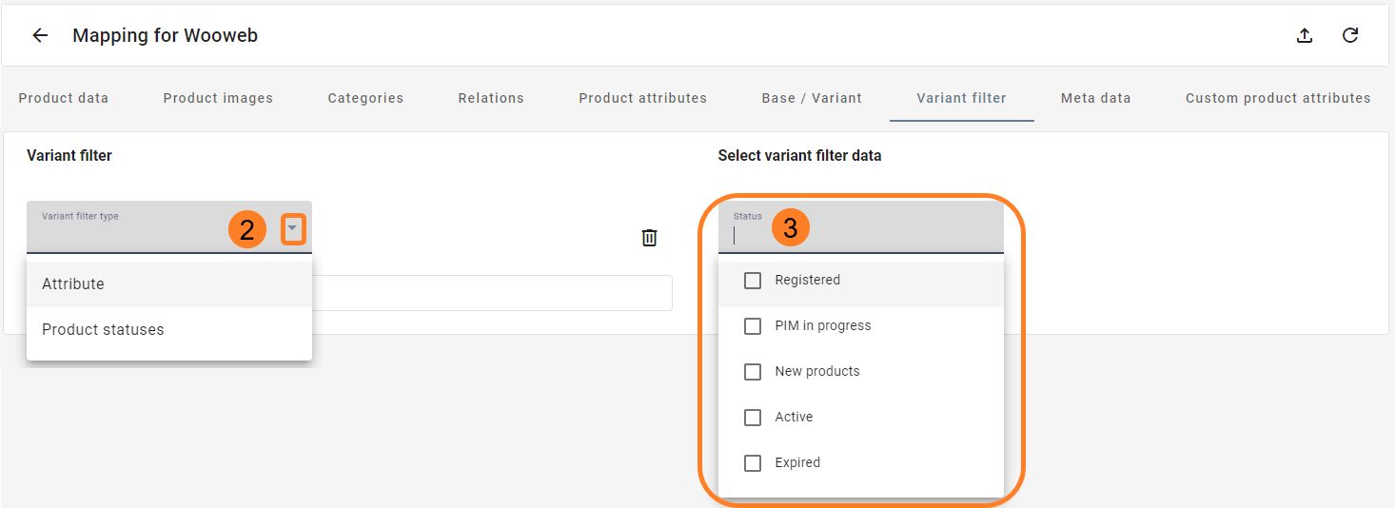1395x508 pixels.
Task: Open the Relations tab
Action: pos(491,98)
